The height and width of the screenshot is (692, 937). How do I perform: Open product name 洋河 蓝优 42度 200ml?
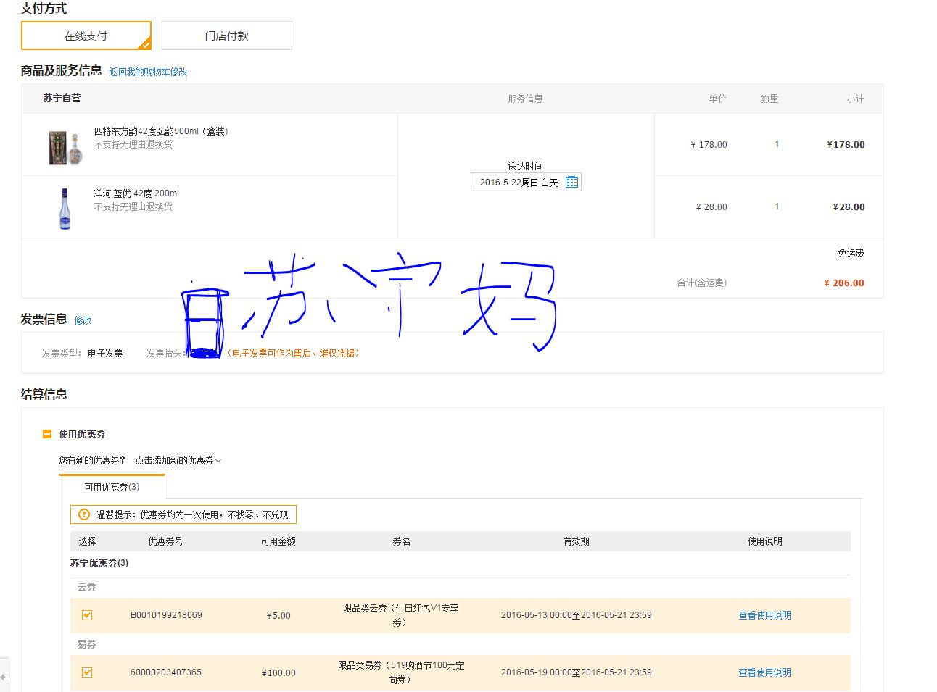136,193
